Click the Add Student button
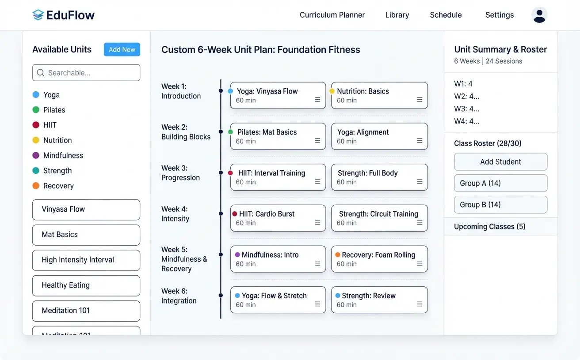 [500, 162]
